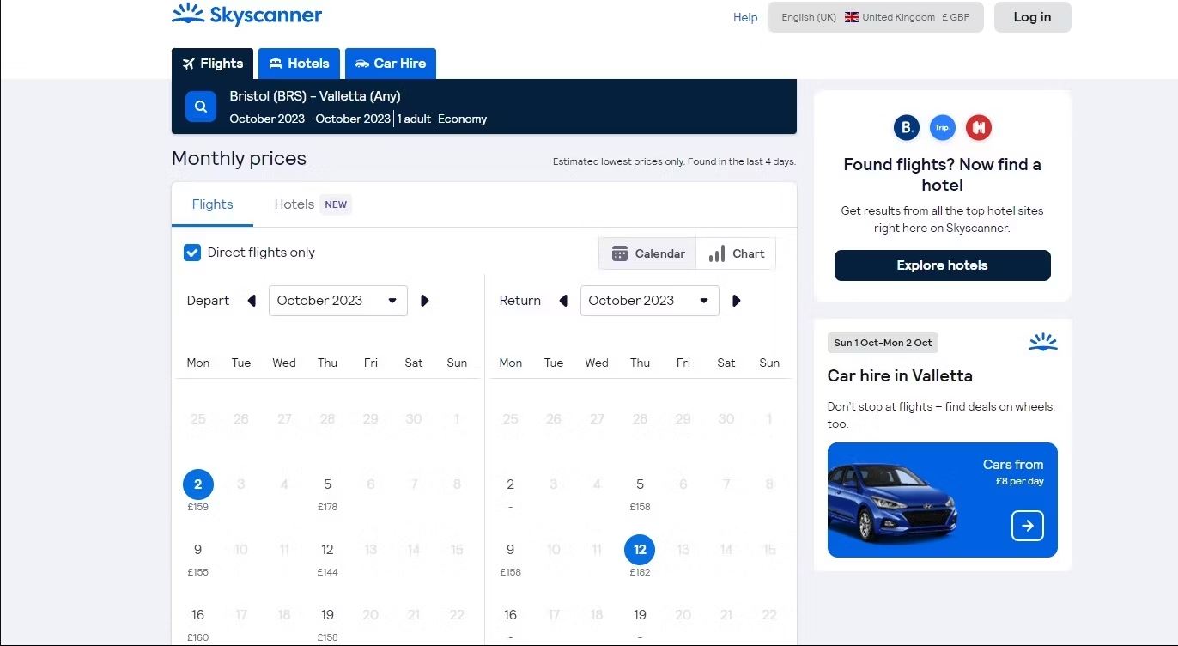Image resolution: width=1178 pixels, height=646 pixels.
Task: Click the Skyscanner logo
Action: click(246, 15)
